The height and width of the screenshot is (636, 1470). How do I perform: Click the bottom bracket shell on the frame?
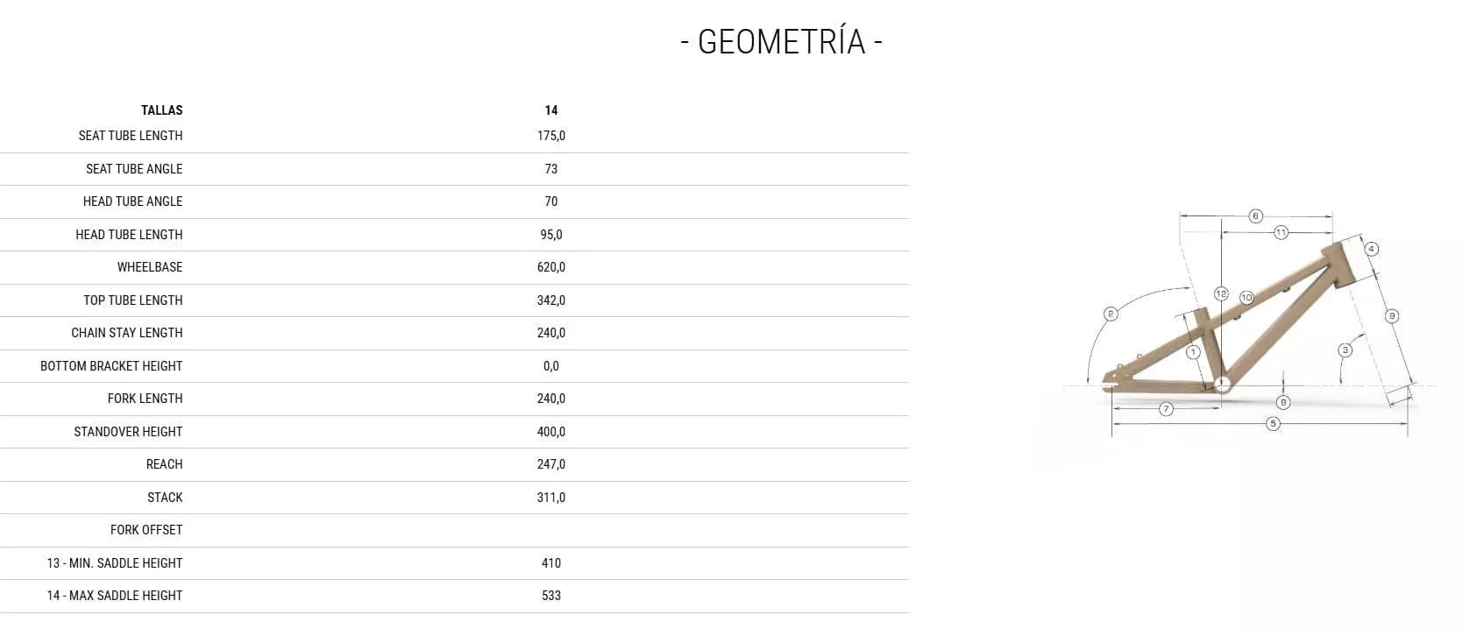pos(1222,384)
